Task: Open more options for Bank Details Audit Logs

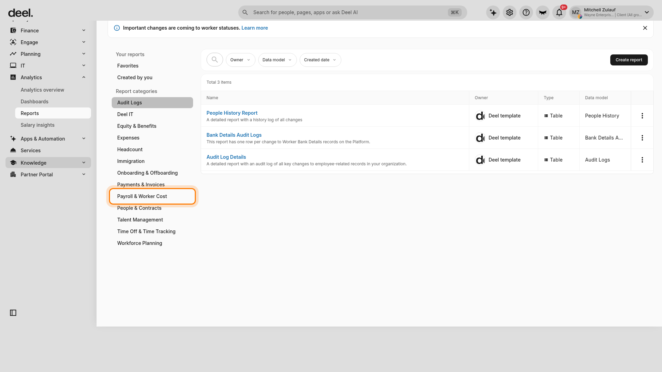Action: 642,138
